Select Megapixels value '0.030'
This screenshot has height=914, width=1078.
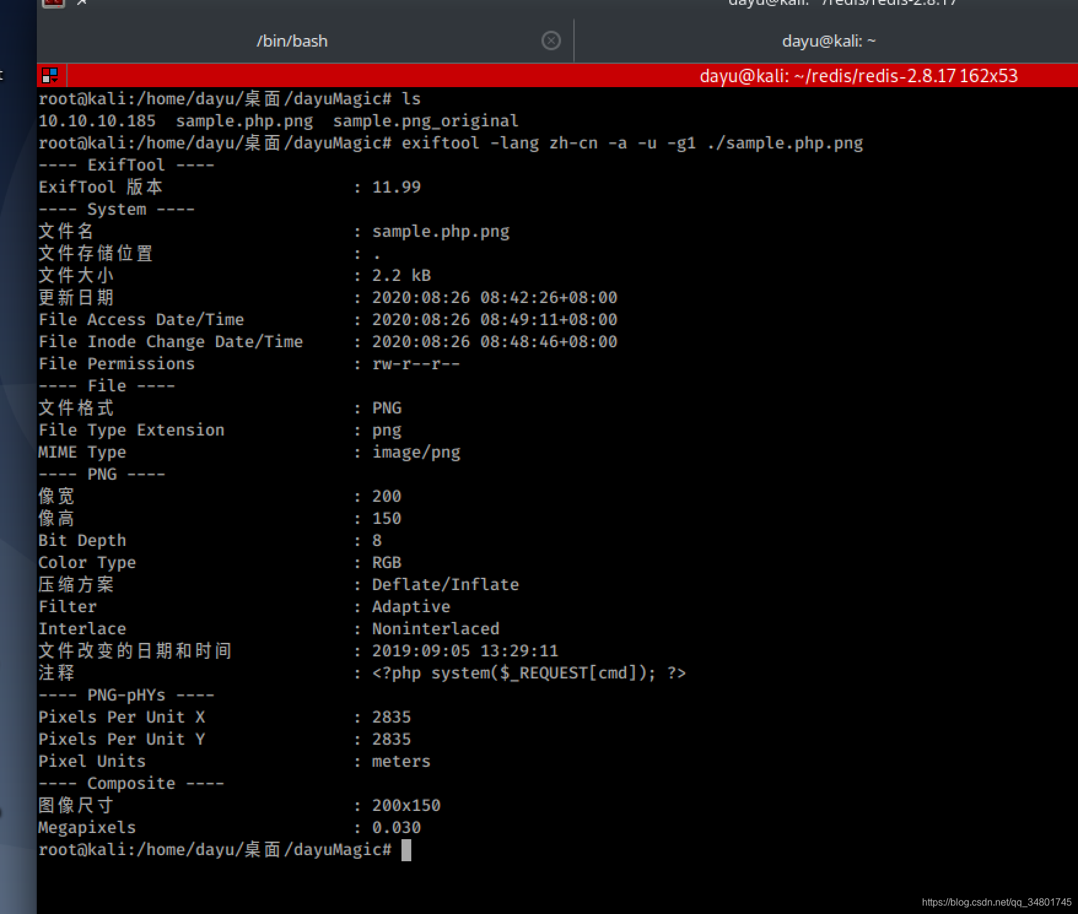pyautogui.click(x=397, y=828)
